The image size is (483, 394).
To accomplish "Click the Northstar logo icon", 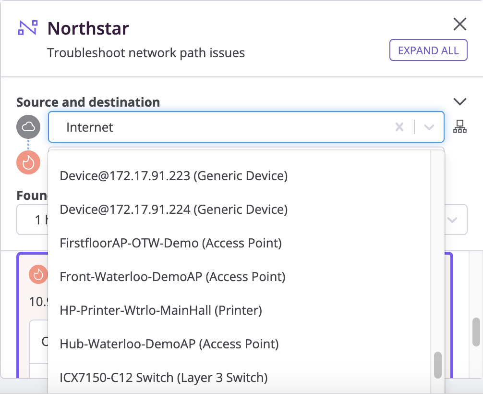I will click(x=27, y=27).
